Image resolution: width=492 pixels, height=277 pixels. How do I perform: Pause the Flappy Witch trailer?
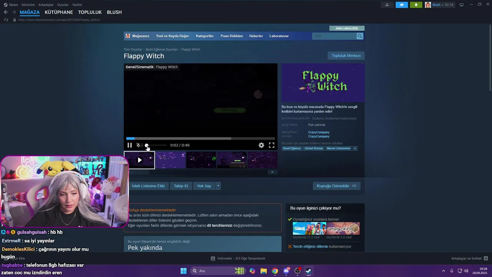coord(130,145)
